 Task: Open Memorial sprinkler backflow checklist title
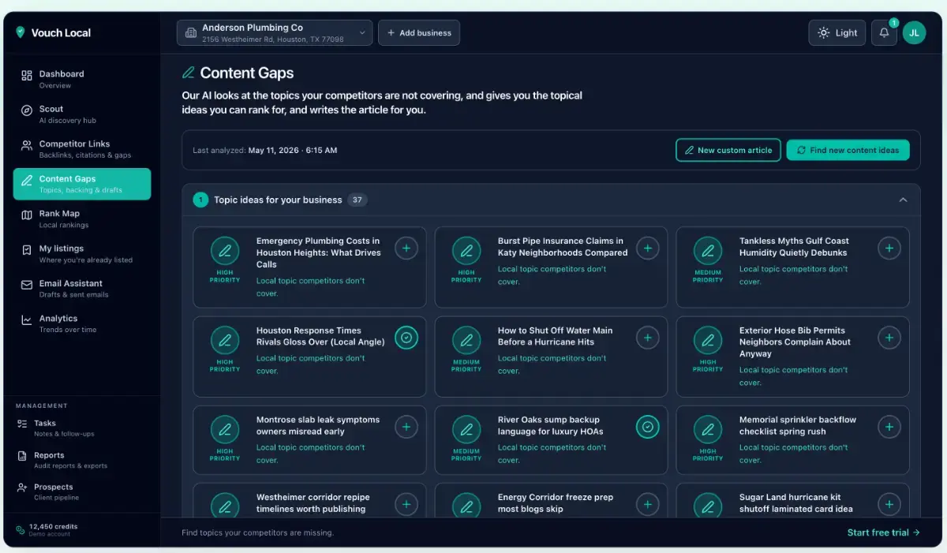tap(798, 425)
